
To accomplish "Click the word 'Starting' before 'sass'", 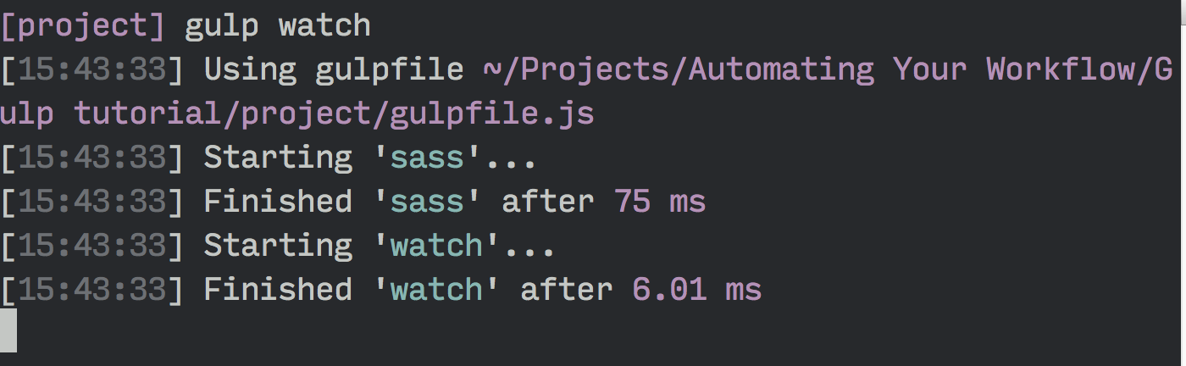I will pyautogui.click(x=278, y=158).
